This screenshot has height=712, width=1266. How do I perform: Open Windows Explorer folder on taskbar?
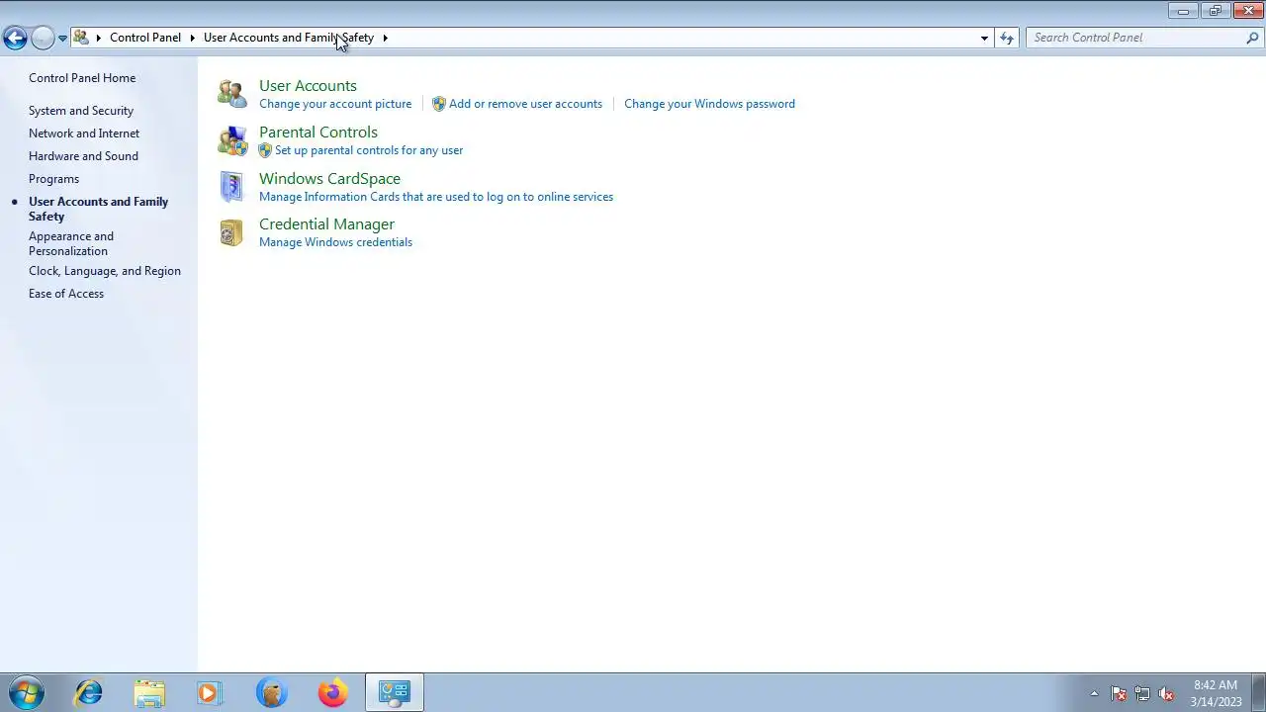(149, 692)
